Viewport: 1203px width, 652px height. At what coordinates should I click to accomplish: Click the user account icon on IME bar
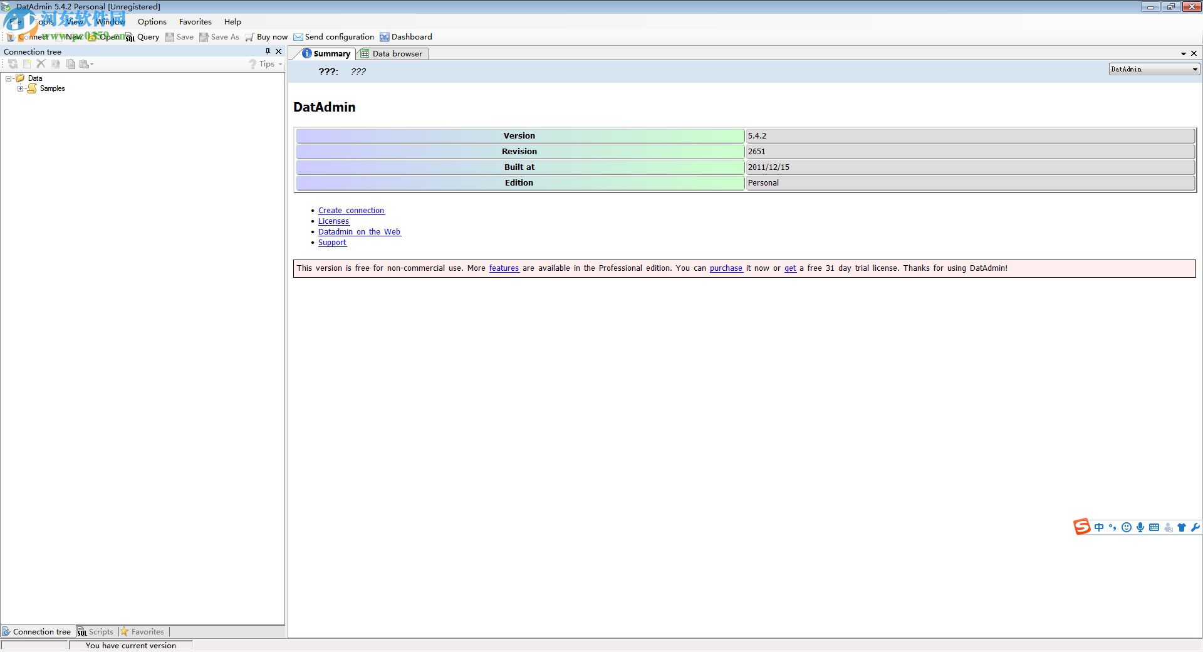[1168, 528]
